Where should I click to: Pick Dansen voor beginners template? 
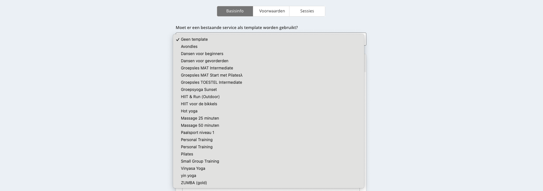pos(269,54)
